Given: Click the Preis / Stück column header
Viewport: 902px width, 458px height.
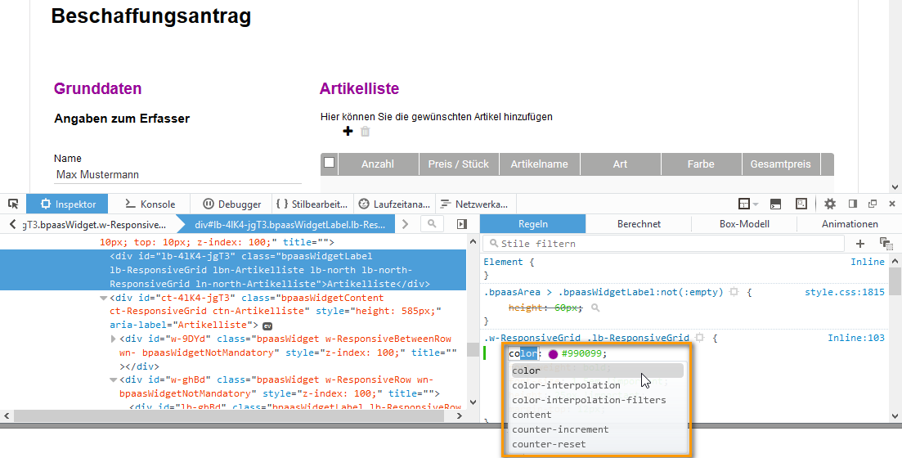Looking at the screenshot, I should point(458,164).
